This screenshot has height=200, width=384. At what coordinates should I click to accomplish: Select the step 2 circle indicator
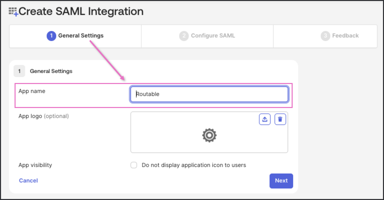(183, 36)
